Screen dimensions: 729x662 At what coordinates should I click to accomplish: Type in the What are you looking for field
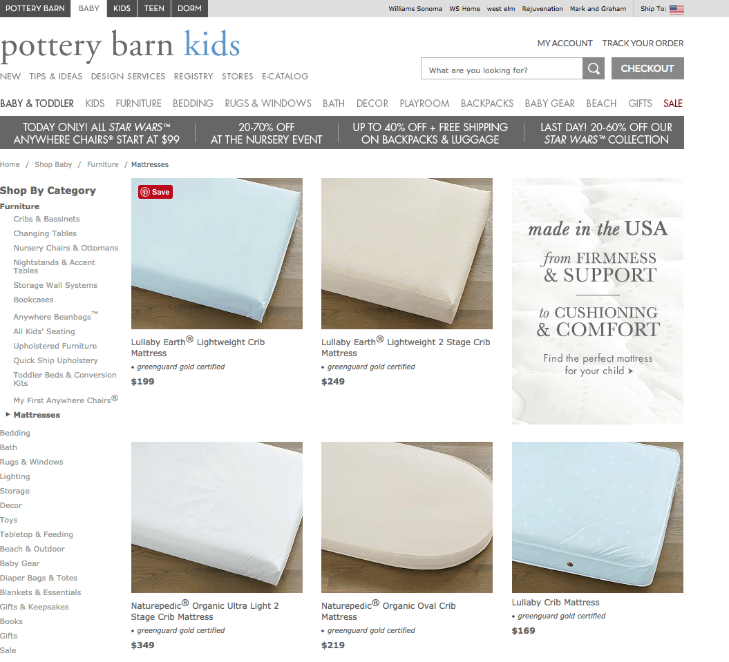tap(502, 69)
